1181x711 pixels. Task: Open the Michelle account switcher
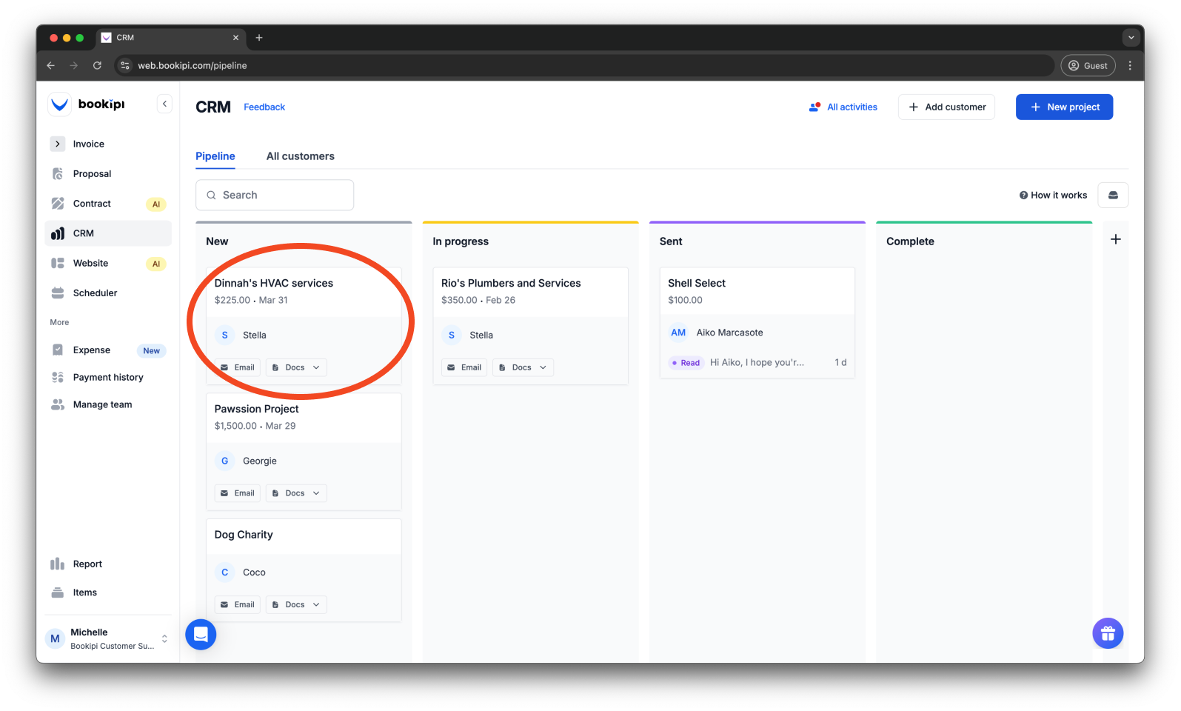tap(108, 638)
